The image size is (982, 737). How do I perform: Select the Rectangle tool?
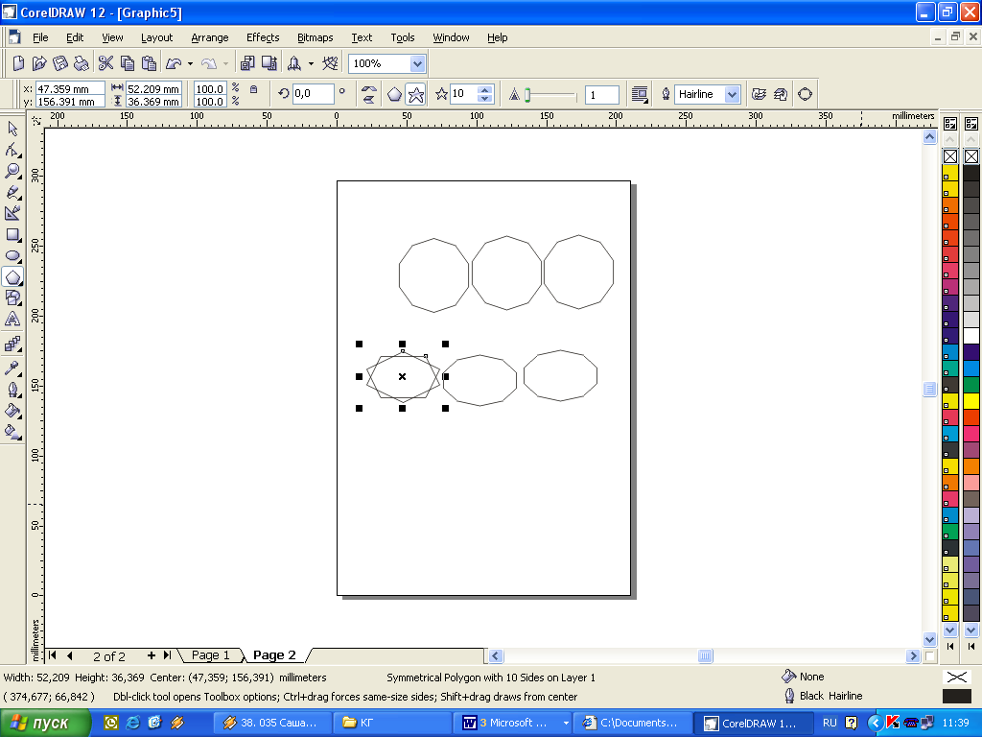pyautogui.click(x=12, y=235)
